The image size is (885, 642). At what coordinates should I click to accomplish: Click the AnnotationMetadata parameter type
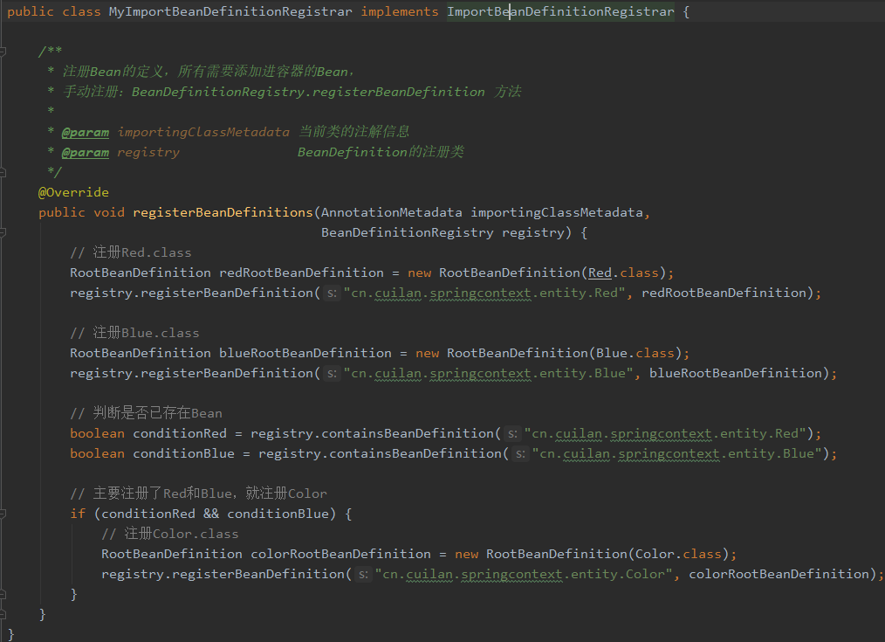click(392, 212)
